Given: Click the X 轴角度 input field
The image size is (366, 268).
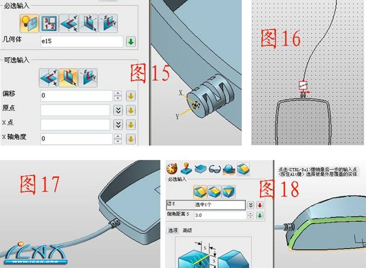Looking at the screenshot, I should (76, 139).
